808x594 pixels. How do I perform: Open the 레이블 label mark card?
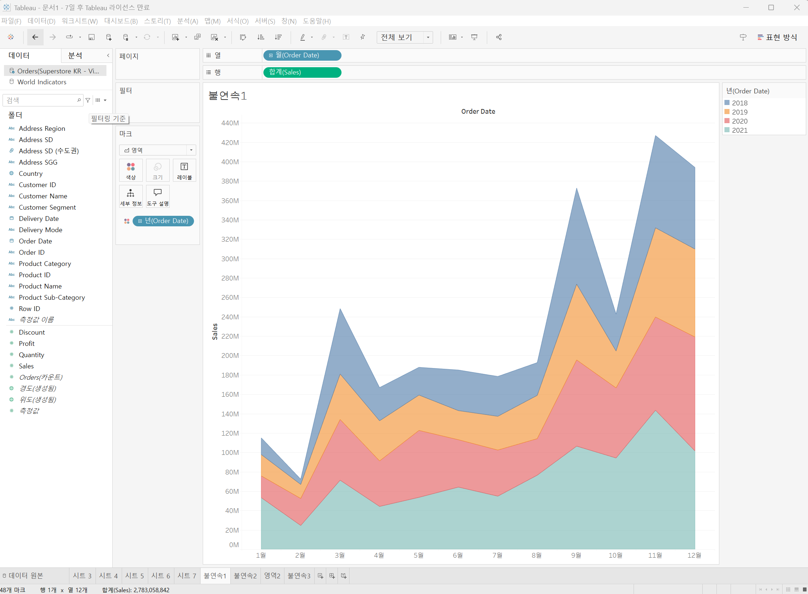click(184, 170)
